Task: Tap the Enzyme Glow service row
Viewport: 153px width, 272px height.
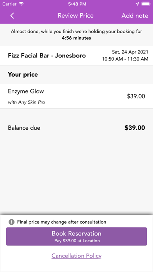Action: (76, 96)
